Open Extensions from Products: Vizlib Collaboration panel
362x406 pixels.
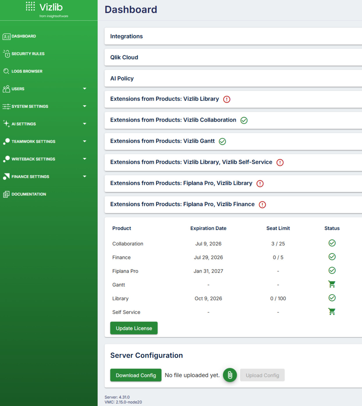click(233, 120)
